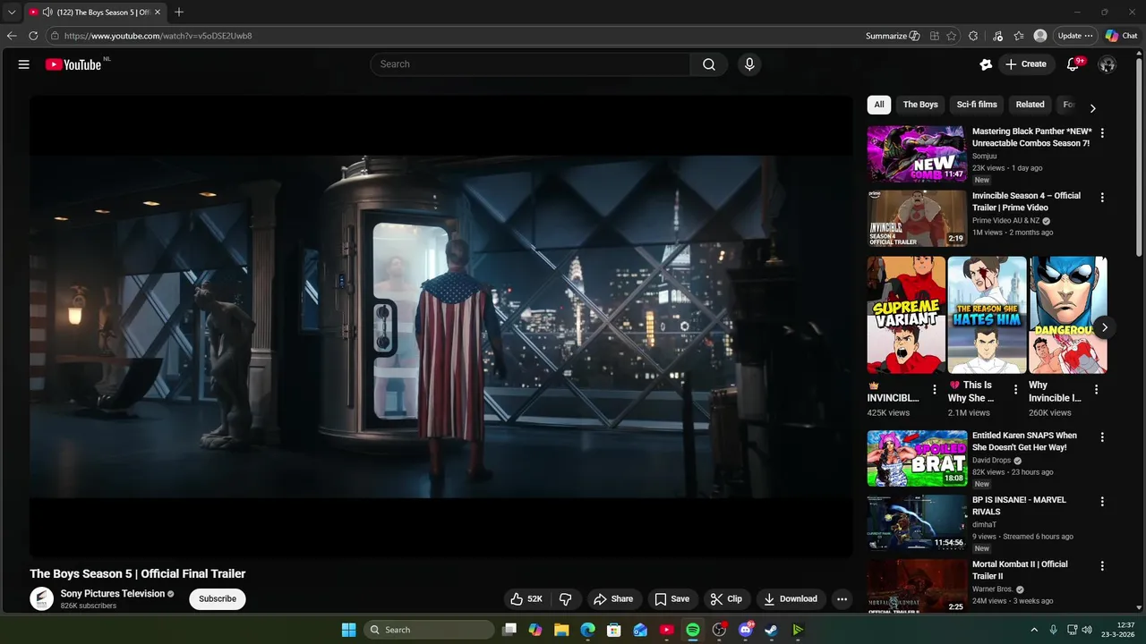Viewport: 1146px width, 644px height.
Task: Show next shorts with arrow
Action: (1105, 327)
